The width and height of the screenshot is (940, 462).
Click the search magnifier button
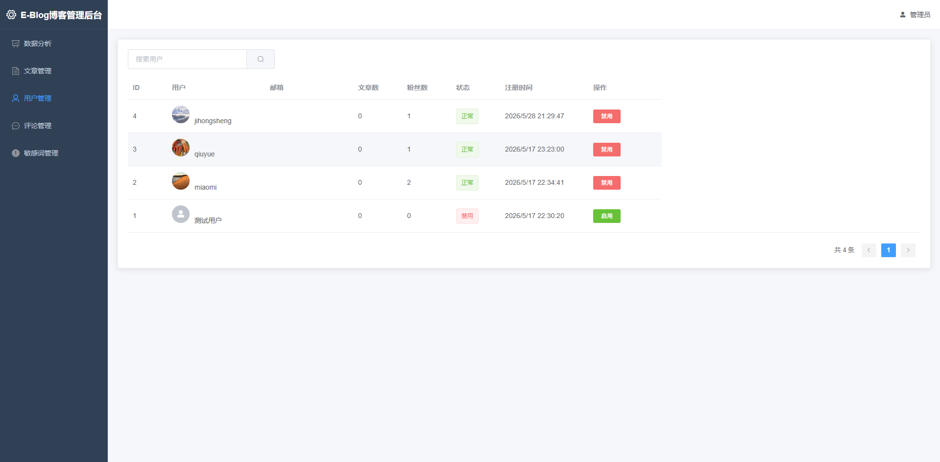(261, 59)
